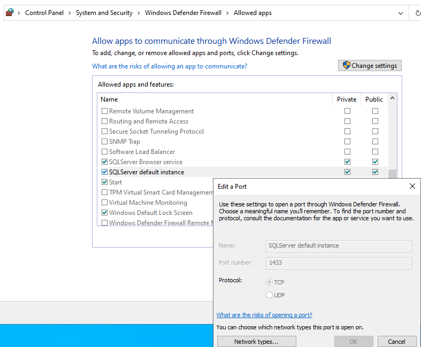Open the risks of allowing an app link

[x=170, y=66]
